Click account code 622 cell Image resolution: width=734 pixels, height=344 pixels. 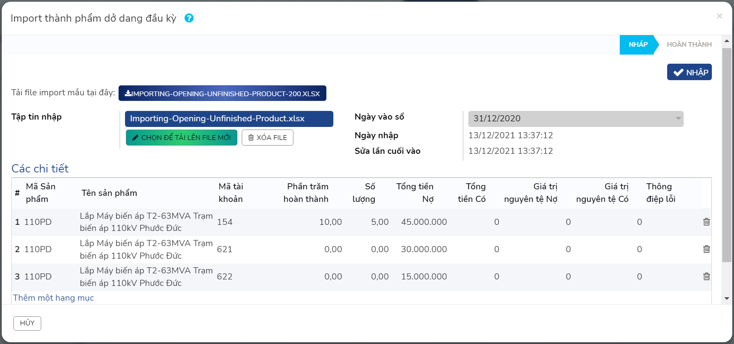[225, 276]
